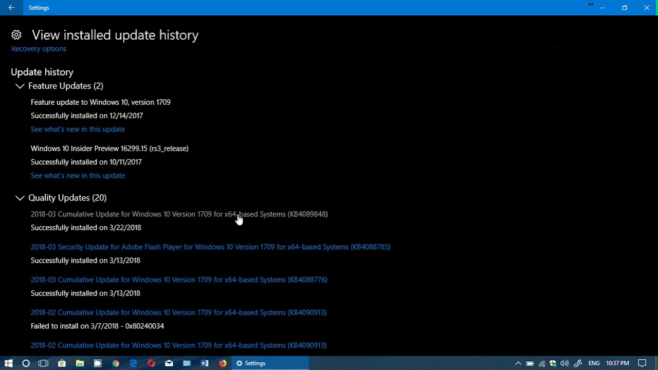See what's new in Insider Preview 16299.15
658x370 pixels.
pos(78,176)
